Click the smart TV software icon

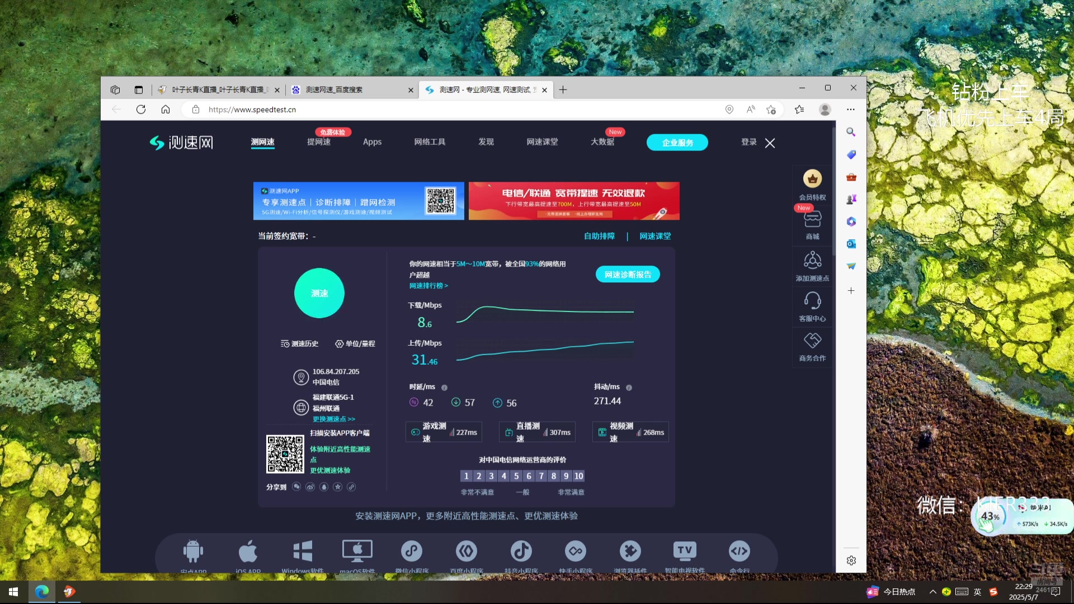tap(685, 551)
